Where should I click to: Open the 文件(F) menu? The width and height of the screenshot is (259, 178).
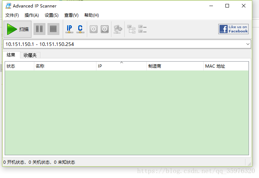click(x=12, y=15)
